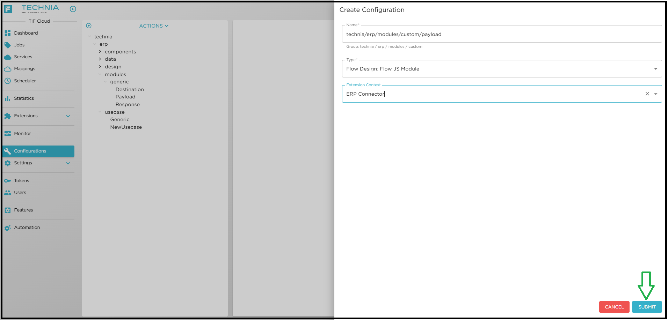The image size is (668, 320).
Task: Click the add configuration plus icon above tree
Action: (x=88, y=25)
